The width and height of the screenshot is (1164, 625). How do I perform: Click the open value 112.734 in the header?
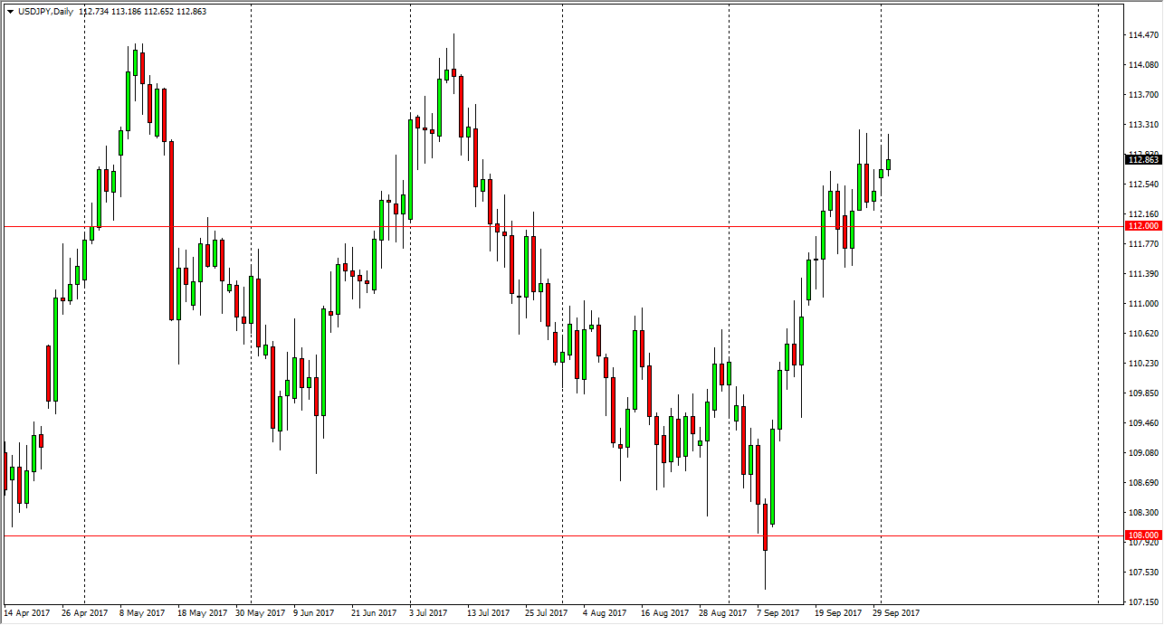(94, 12)
